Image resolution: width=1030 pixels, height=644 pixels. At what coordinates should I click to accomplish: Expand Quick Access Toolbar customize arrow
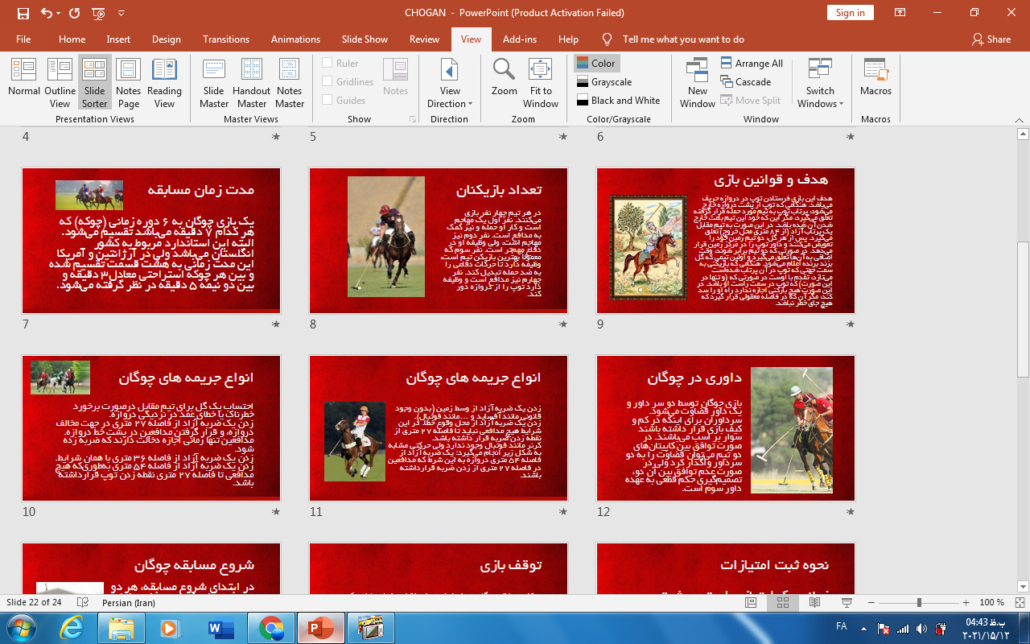[122, 13]
